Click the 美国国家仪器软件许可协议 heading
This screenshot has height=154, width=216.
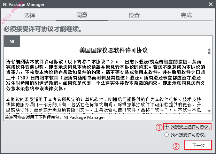click(x=114, y=51)
